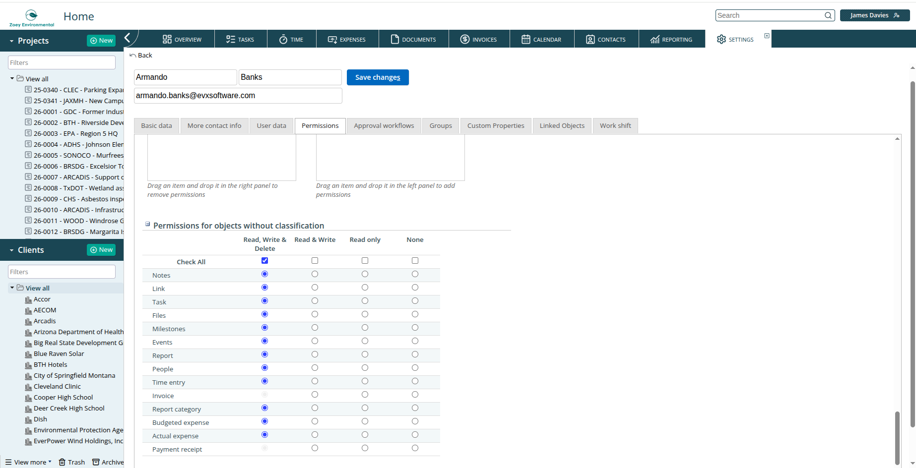The image size is (916, 468).
Task: Click the Accor client building icon
Action: [28, 299]
